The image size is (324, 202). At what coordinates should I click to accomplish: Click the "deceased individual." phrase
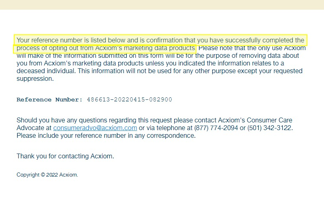click(x=46, y=71)
